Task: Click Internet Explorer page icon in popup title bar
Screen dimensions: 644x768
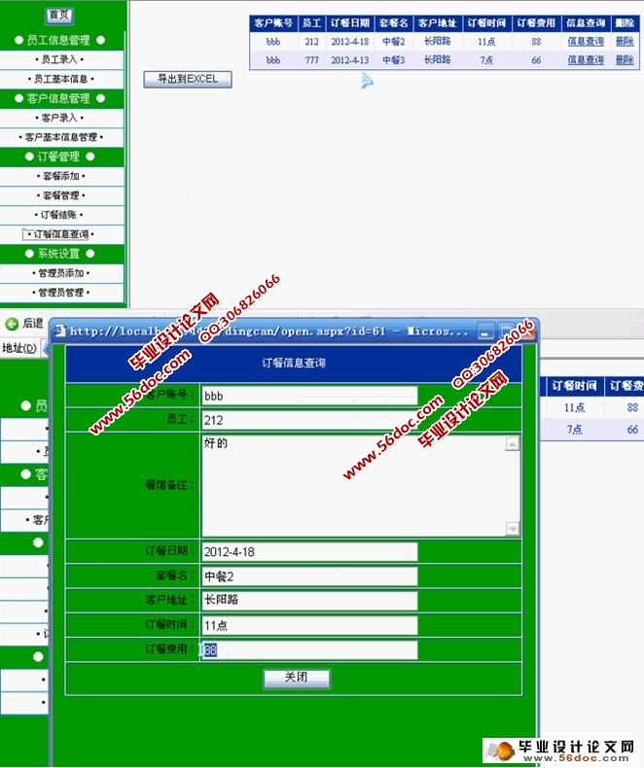Action: [x=59, y=332]
